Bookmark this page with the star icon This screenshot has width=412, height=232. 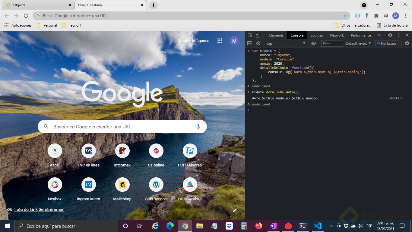click(x=345, y=16)
